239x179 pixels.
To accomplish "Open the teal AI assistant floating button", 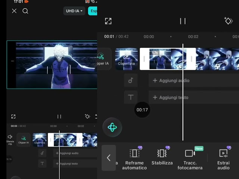I will pos(112,127).
